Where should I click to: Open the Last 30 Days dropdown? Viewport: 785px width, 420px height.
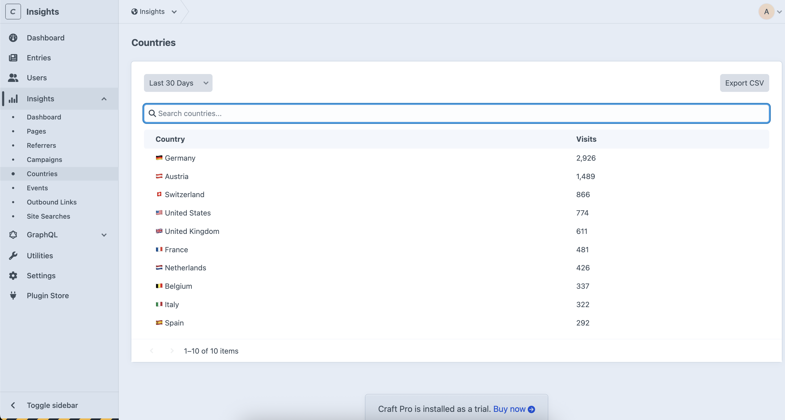178,83
